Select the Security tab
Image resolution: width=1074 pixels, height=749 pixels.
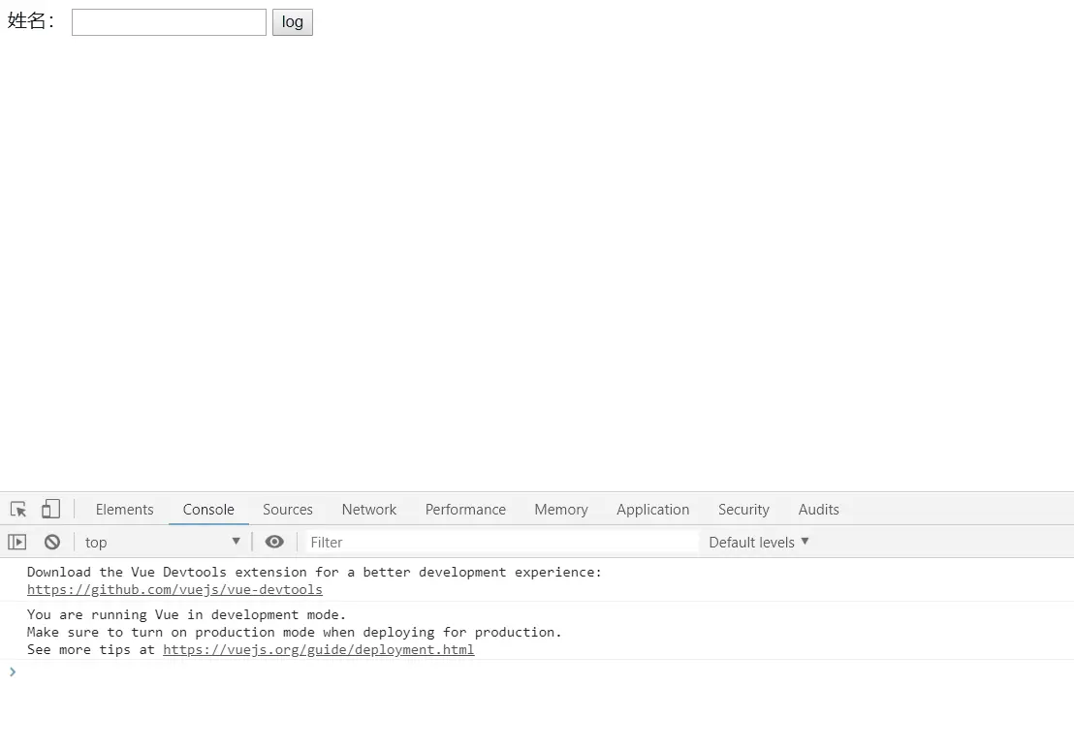click(743, 510)
